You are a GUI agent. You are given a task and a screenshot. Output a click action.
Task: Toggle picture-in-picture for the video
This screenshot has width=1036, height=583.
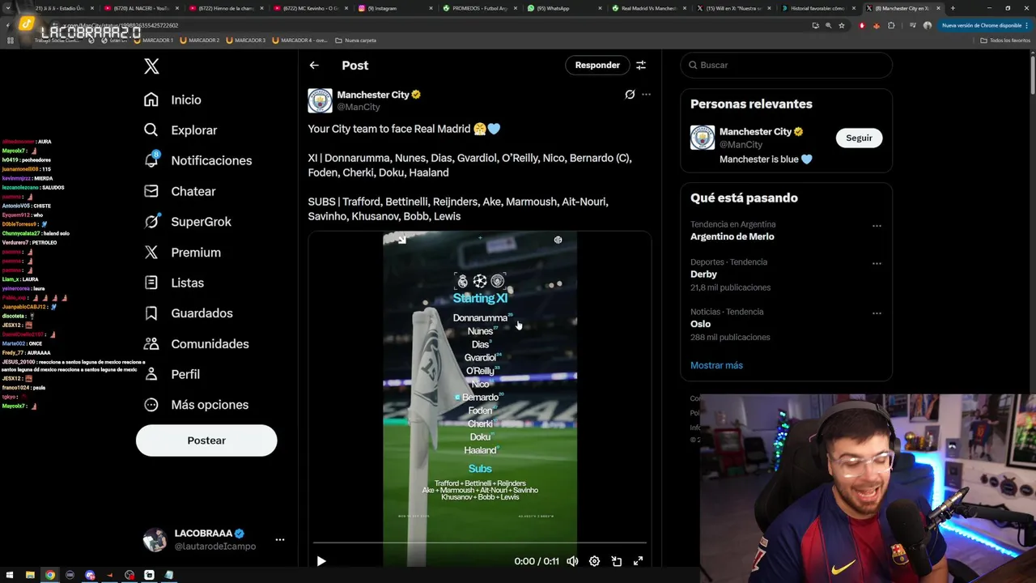point(616,561)
